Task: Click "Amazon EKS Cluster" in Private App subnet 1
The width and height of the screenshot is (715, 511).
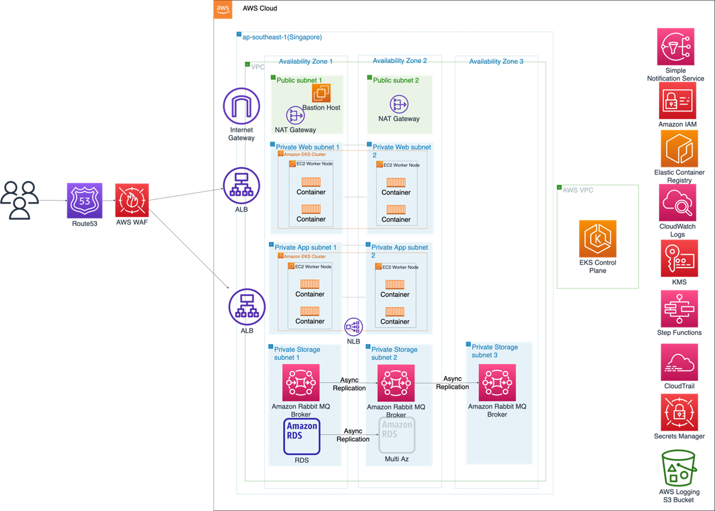Action: tap(305, 256)
